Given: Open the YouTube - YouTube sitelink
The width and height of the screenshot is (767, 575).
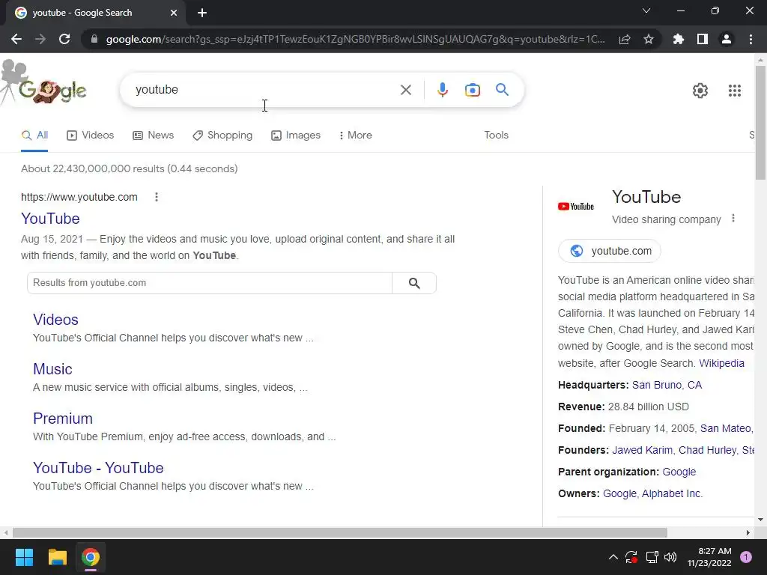Looking at the screenshot, I should 98,468.
